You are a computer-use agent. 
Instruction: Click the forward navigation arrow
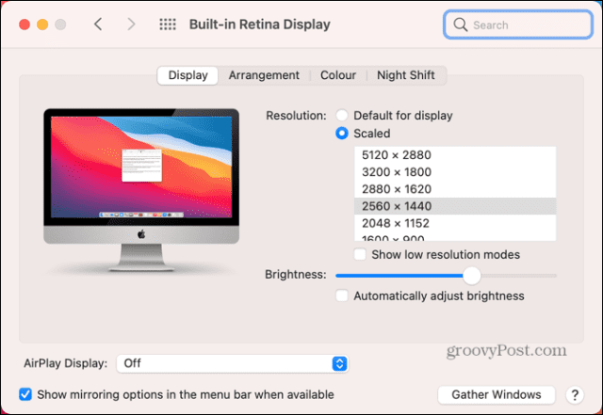click(131, 24)
